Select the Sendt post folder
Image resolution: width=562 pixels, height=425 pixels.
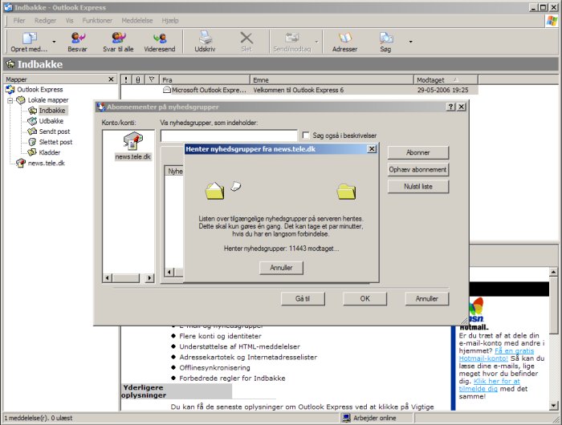tap(54, 132)
